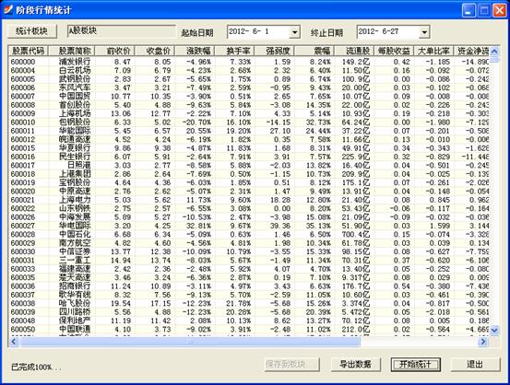Sort by 换手率 column header
Screen dimensions: 510x385
(235, 51)
